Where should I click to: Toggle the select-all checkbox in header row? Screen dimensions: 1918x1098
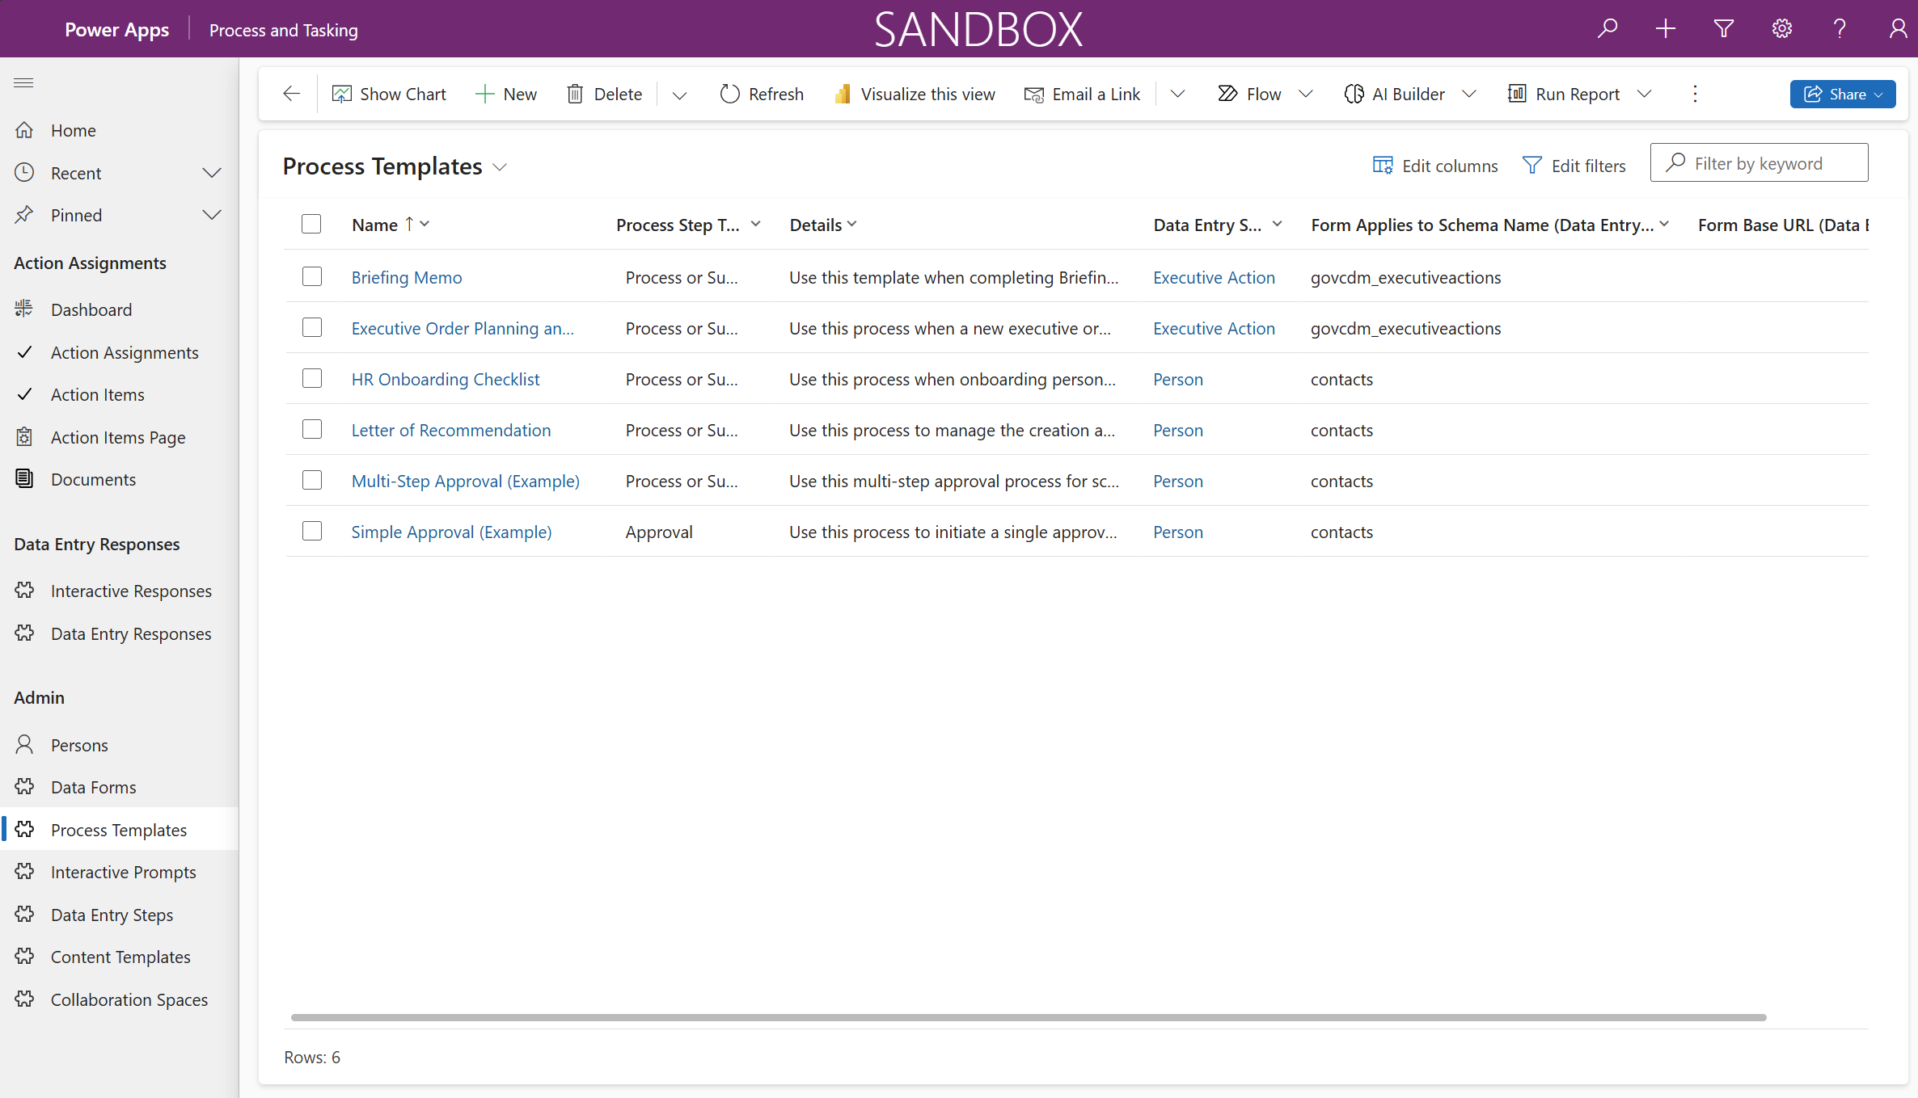[x=311, y=224]
